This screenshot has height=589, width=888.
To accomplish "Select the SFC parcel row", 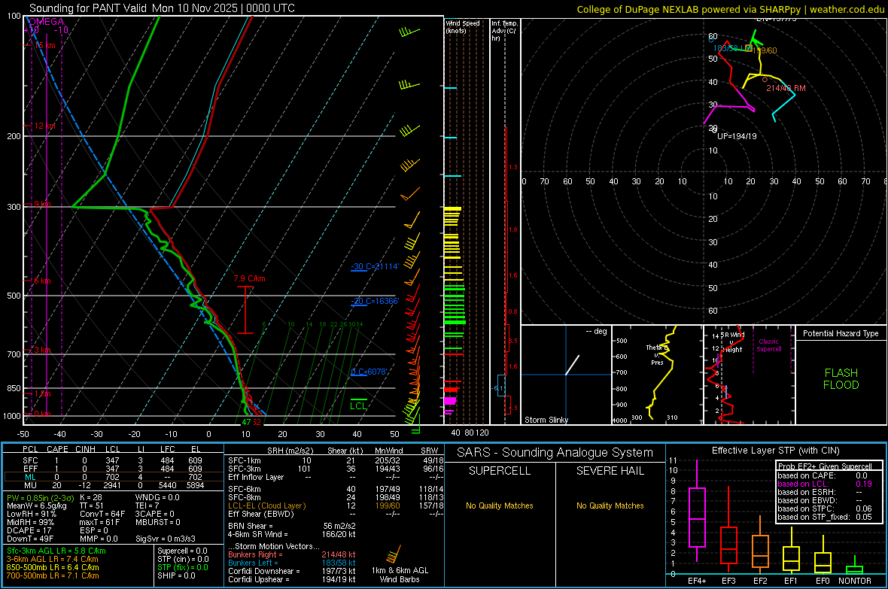I will pyautogui.click(x=113, y=460).
